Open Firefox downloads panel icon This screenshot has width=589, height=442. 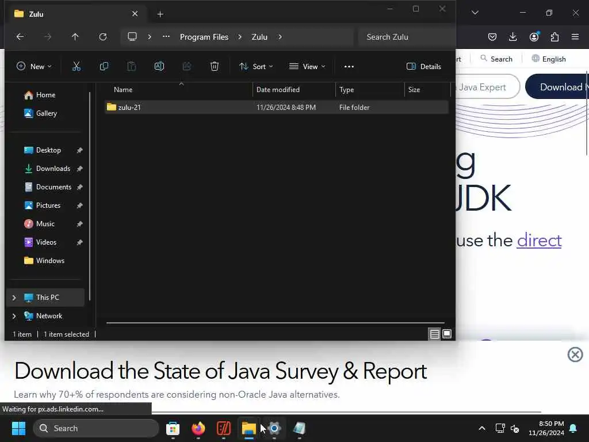[512, 36]
